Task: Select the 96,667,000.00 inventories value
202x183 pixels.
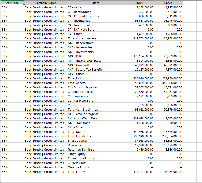Action: coord(139,21)
